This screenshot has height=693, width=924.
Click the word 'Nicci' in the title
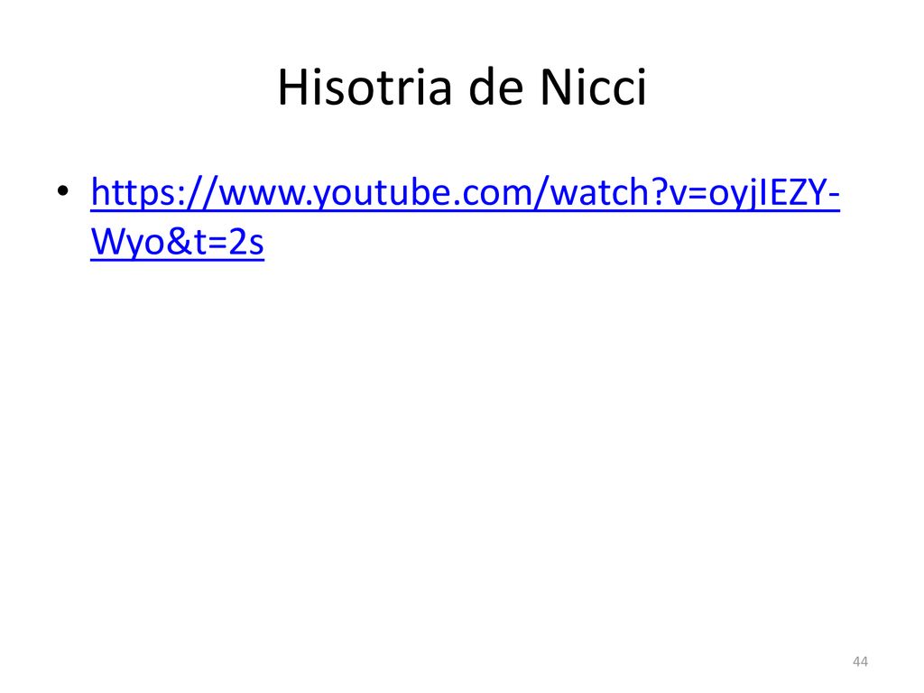coord(594,88)
